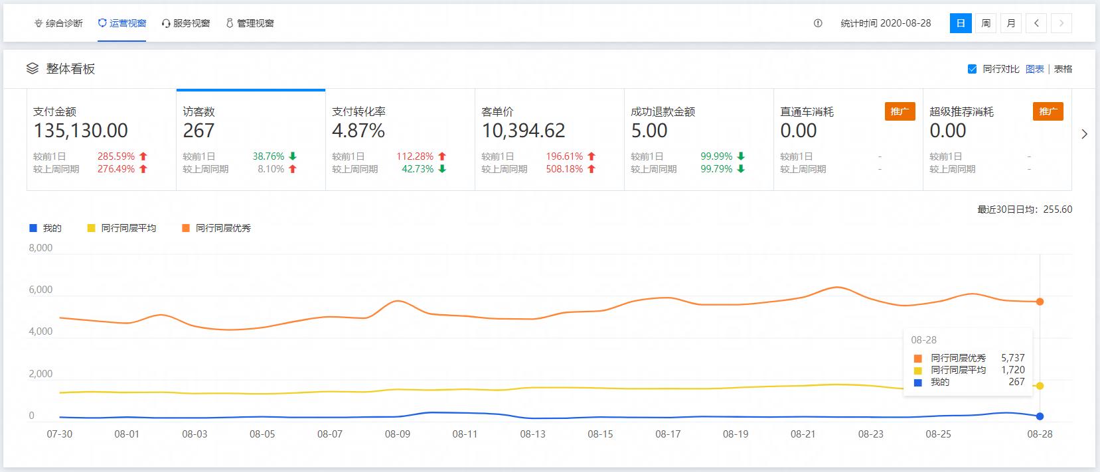
Task: Go to previous date with left arrow
Action: click(x=1036, y=23)
